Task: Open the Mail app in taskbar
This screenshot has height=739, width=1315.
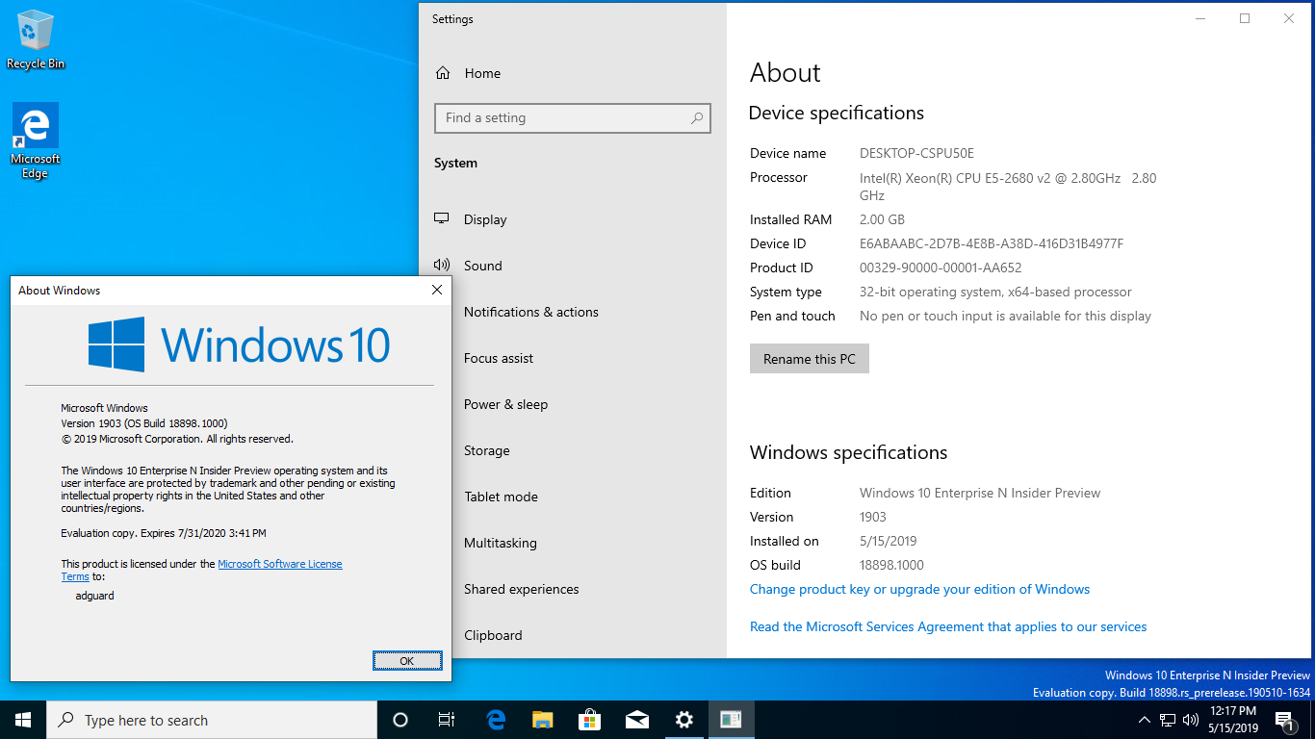Action: [636, 720]
